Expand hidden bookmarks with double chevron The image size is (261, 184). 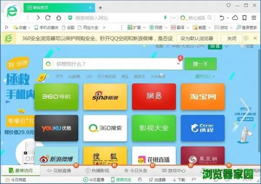point(104,27)
